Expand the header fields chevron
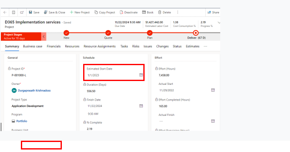The width and height of the screenshot is (290, 152). coord(219,23)
